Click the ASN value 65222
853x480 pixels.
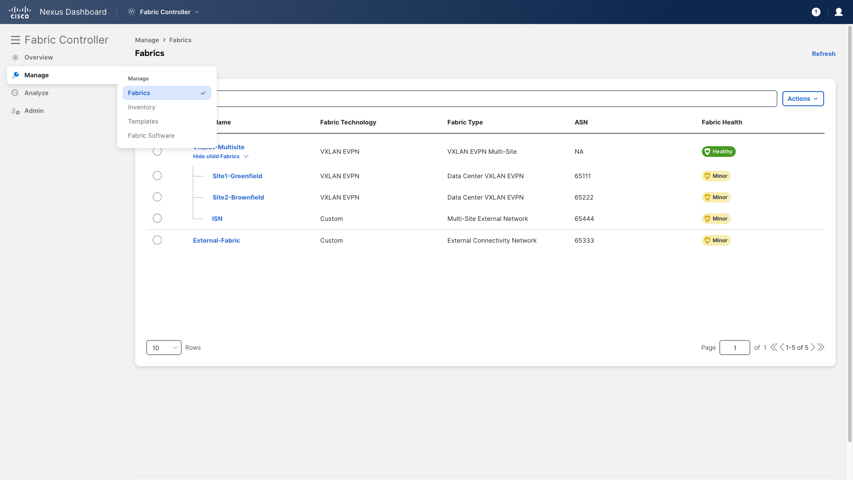[584, 197]
